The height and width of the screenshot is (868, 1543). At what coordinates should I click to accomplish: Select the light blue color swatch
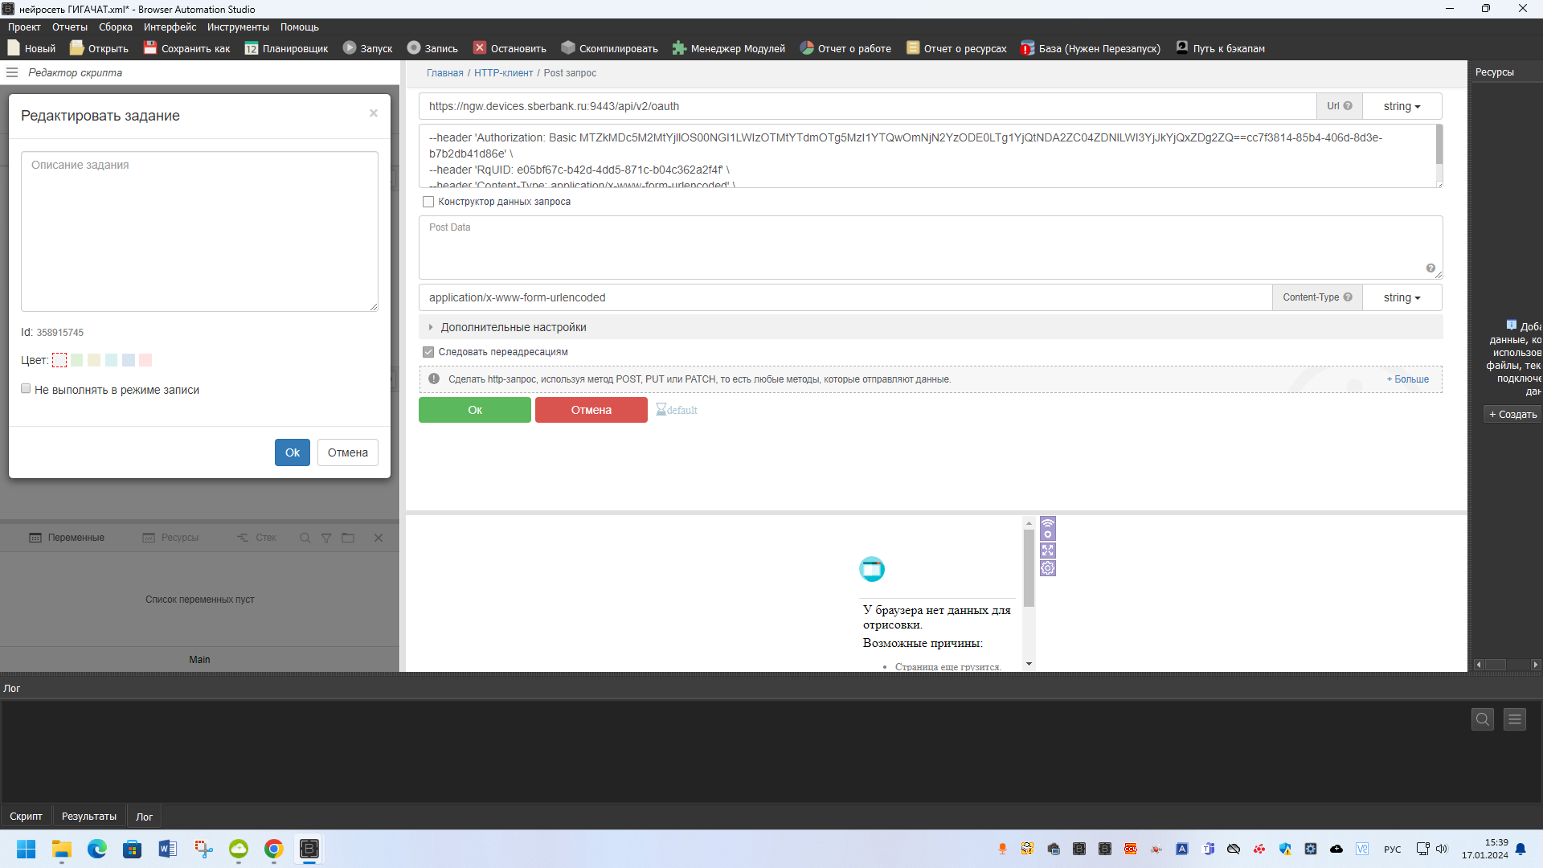click(x=129, y=360)
